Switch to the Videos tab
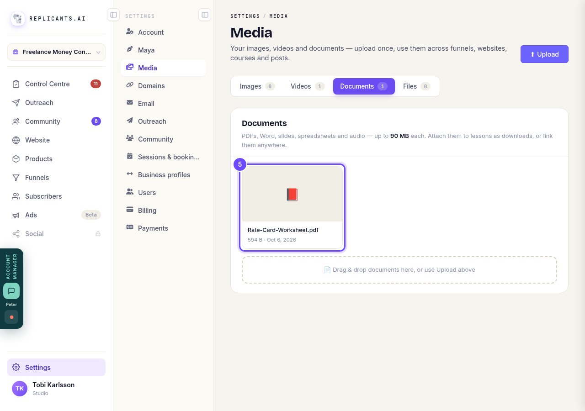 click(x=307, y=86)
